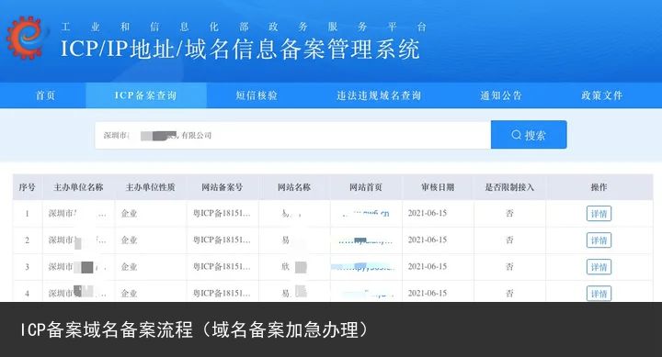Click the 搜索 search button

coord(529,135)
